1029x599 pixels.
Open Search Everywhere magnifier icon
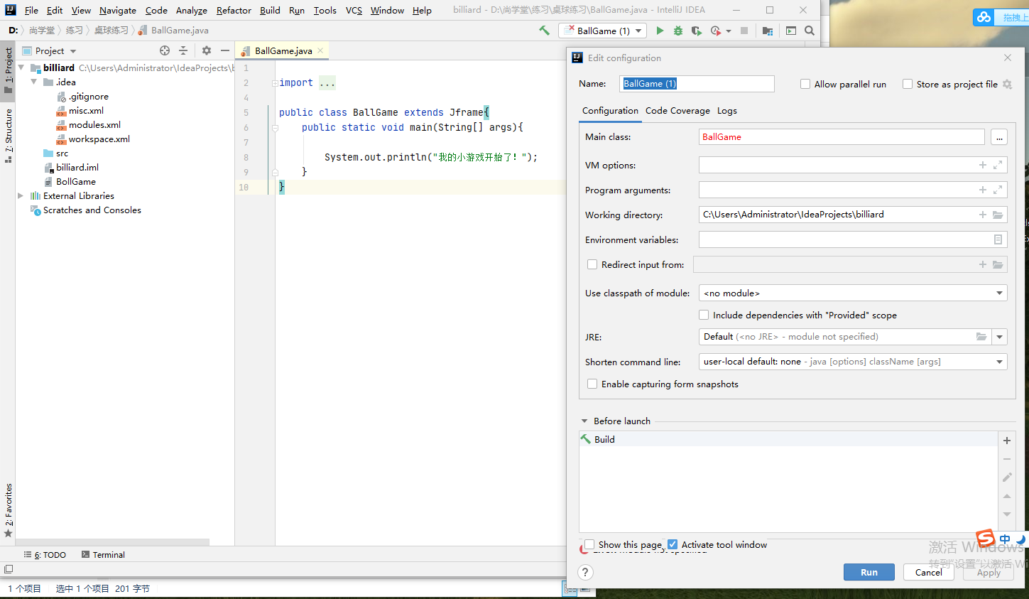810,31
